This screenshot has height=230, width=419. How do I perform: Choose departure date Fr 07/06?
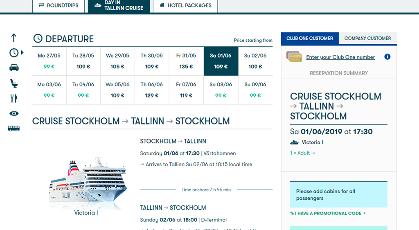point(186,90)
